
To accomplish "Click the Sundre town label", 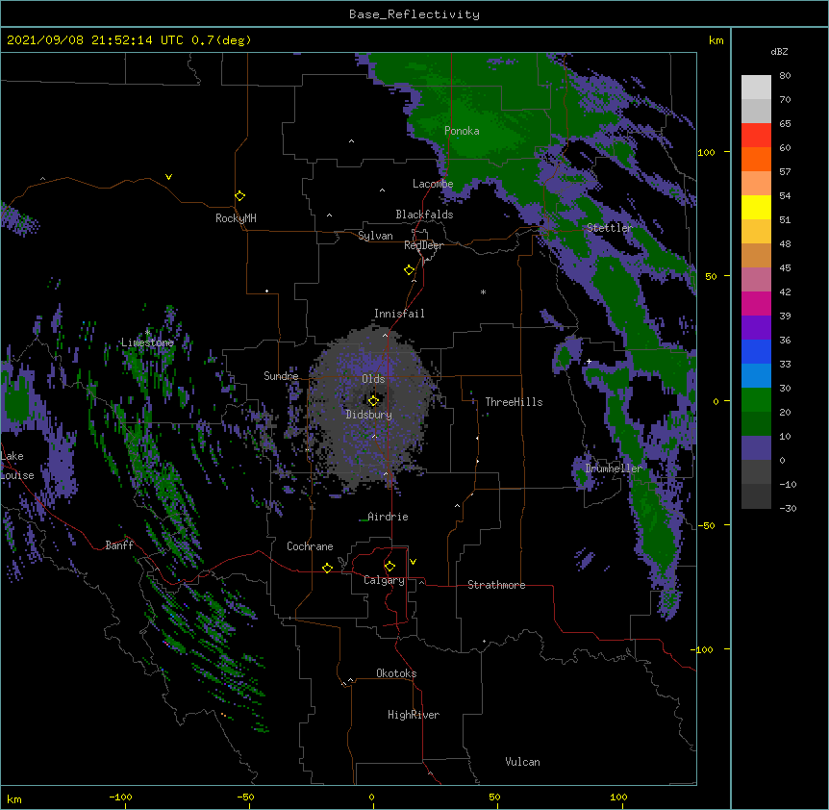I will click(x=281, y=376).
